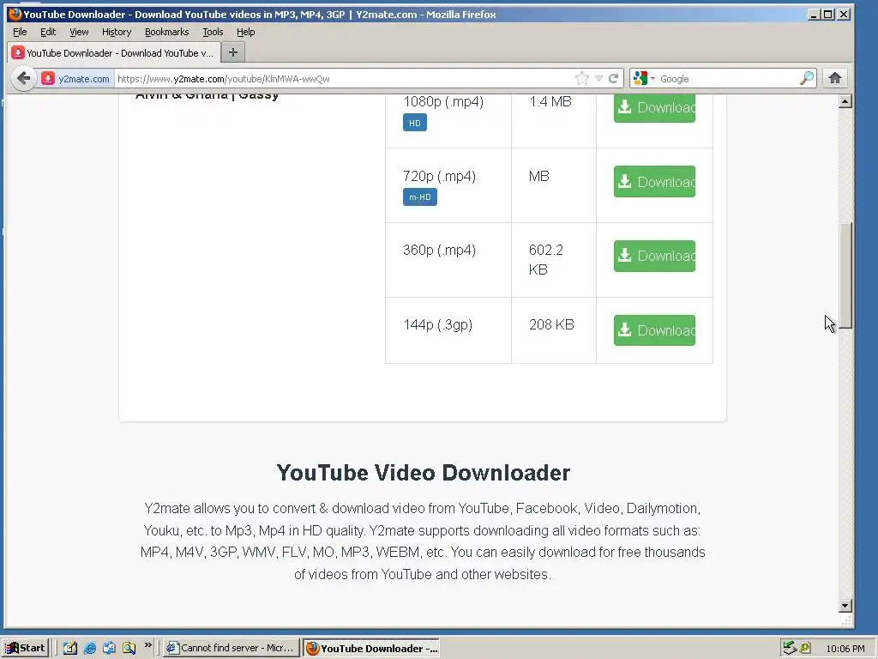Click the first Quick Launch desktop icon
Screen dimensions: 878x659
pyautogui.click(x=70, y=649)
